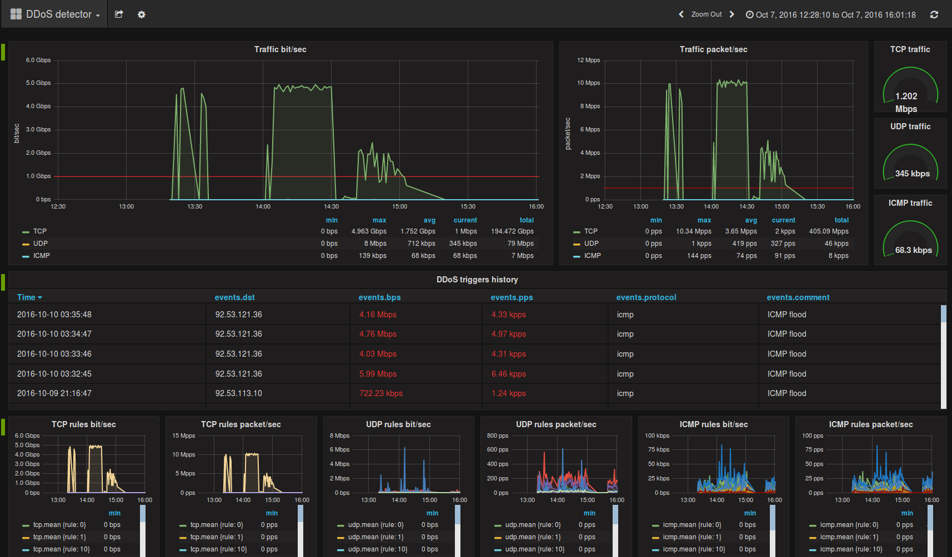Viewport: 952px width, 557px height.
Task: Click the Zoom Out button
Action: click(x=707, y=14)
